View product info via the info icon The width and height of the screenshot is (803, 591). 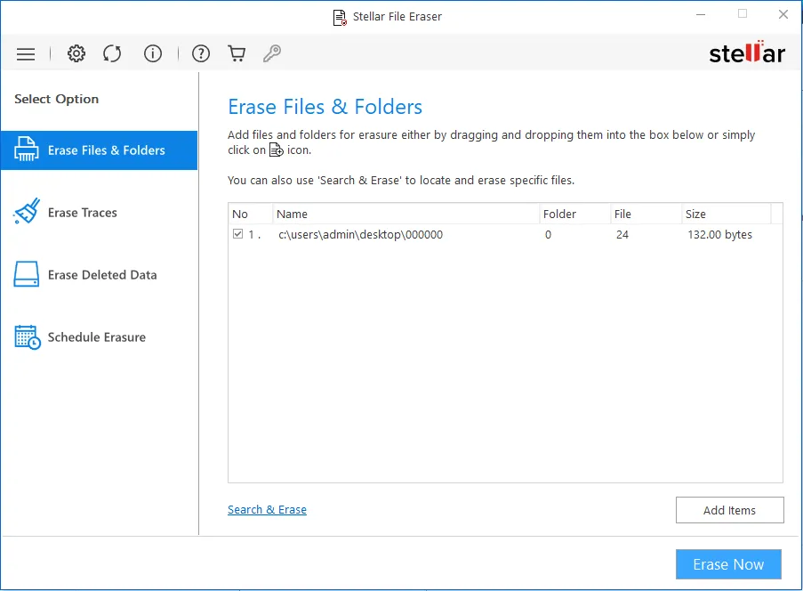(x=153, y=53)
